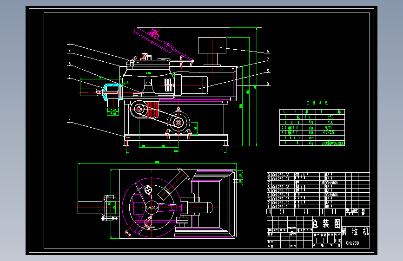Select the 制粒机 title block text
This screenshot has height=261, width=403.
pos(355,231)
